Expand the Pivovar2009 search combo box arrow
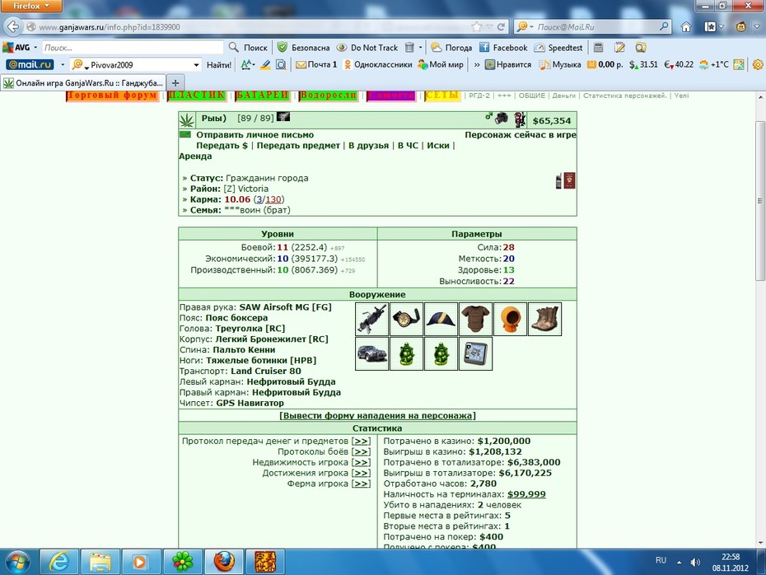The width and height of the screenshot is (766, 575). (196, 64)
